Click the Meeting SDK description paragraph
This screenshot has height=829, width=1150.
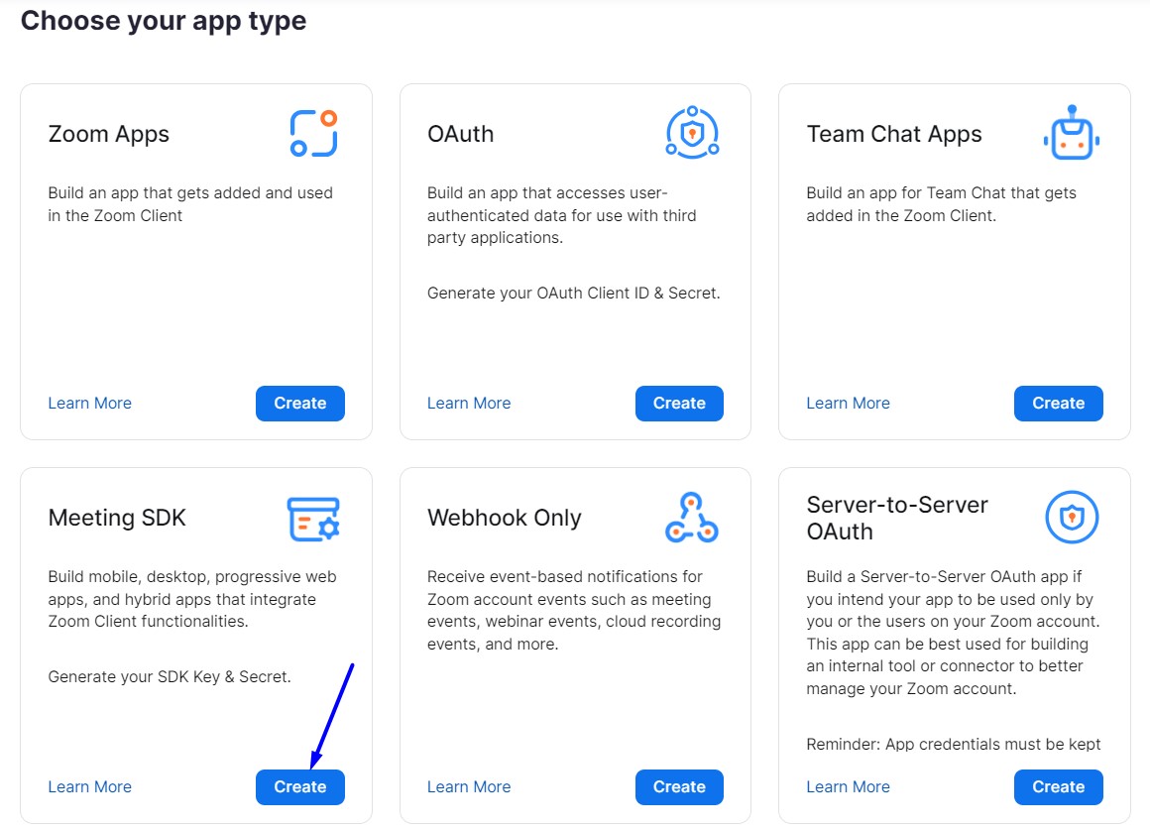click(192, 599)
